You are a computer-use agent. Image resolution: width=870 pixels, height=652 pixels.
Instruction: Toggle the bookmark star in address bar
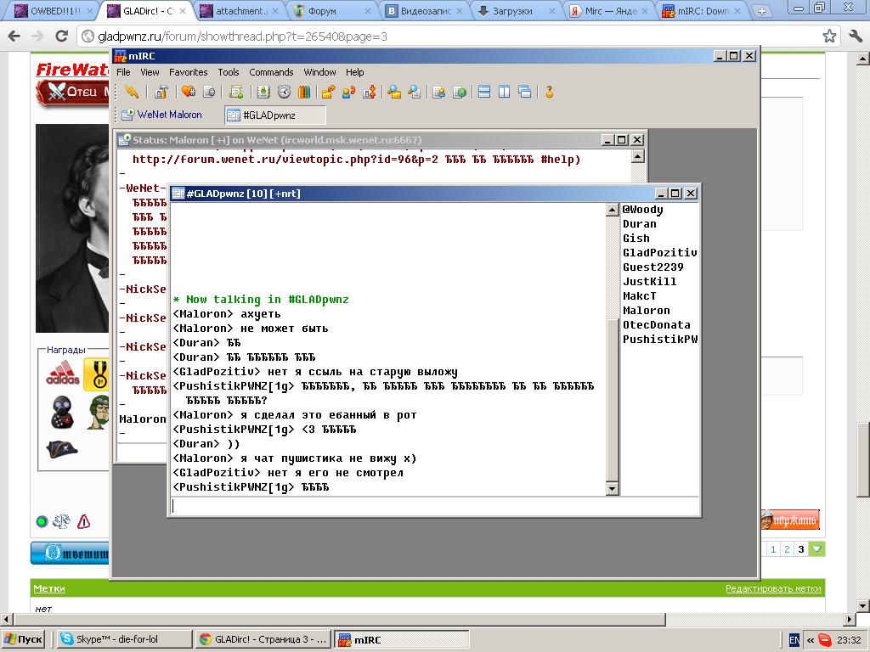(x=829, y=37)
